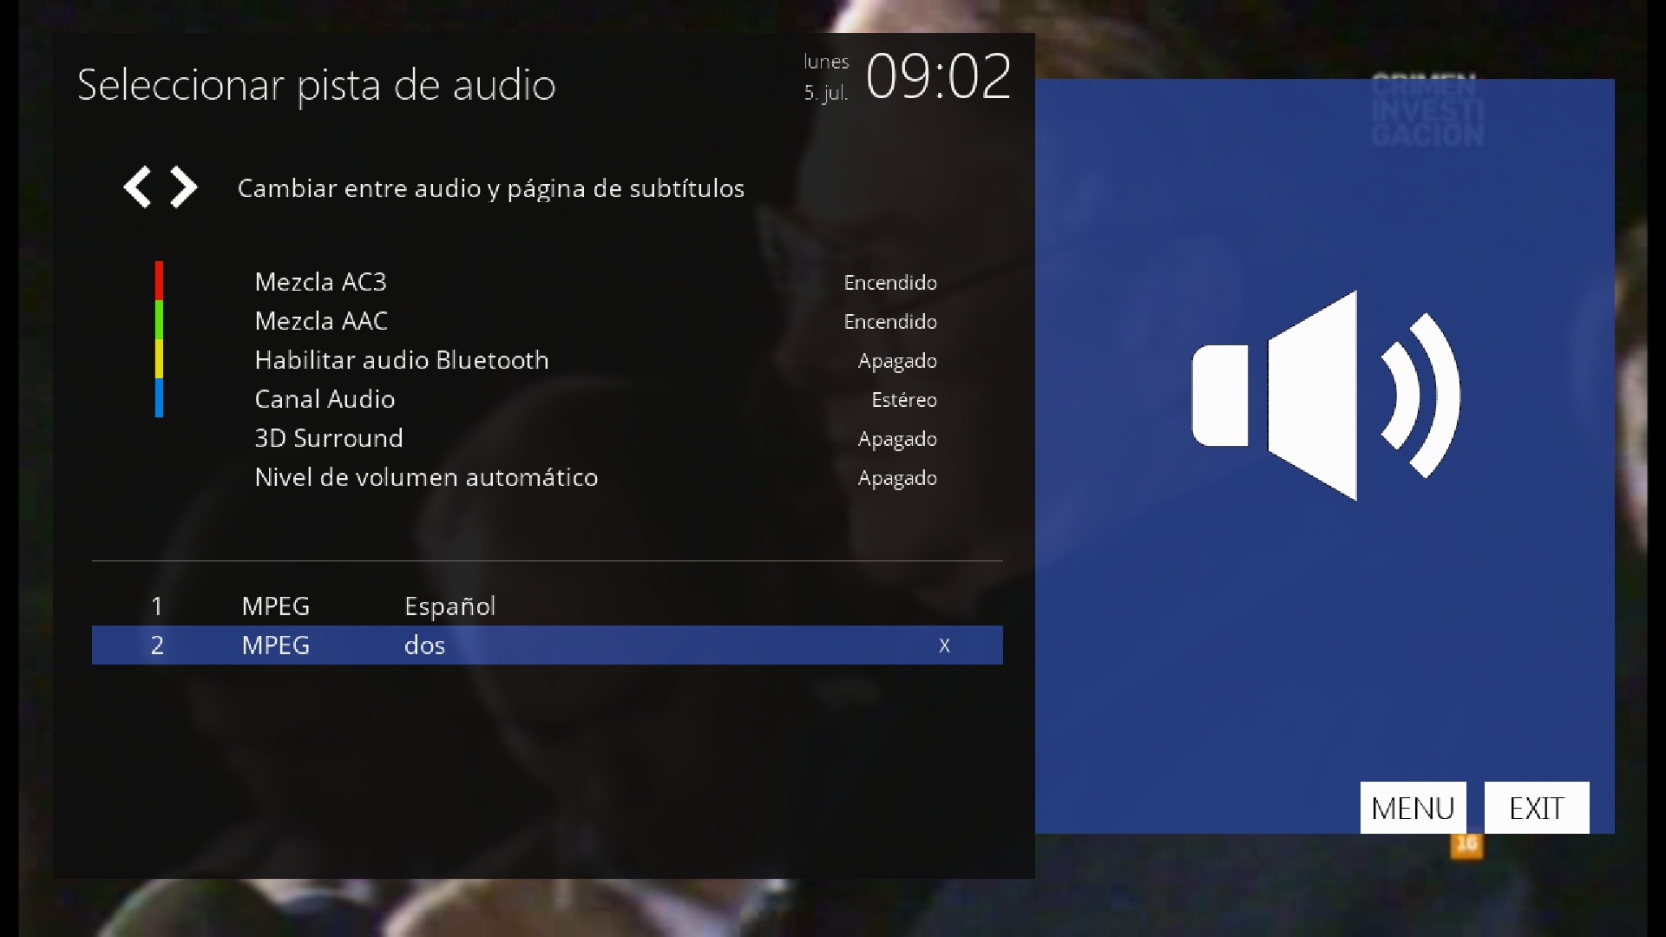Click the yellow color key indicator

[x=159, y=358]
